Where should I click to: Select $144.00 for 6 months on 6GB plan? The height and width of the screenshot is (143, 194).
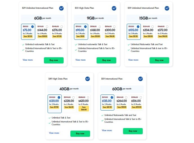pyautogui.click(x=43, y=32)
